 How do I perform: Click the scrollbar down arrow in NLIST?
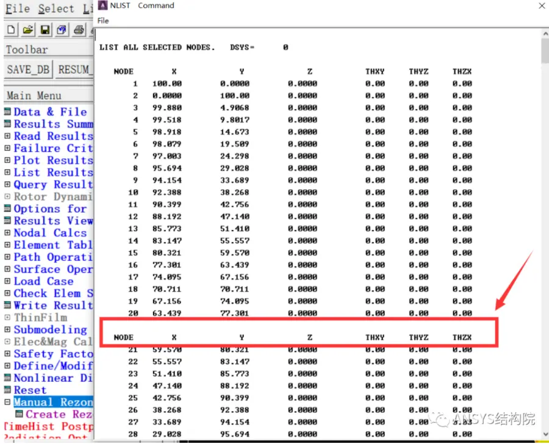(x=545, y=434)
